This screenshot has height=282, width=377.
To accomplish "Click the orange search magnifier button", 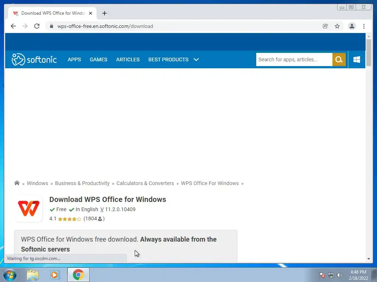I will 339,59.
